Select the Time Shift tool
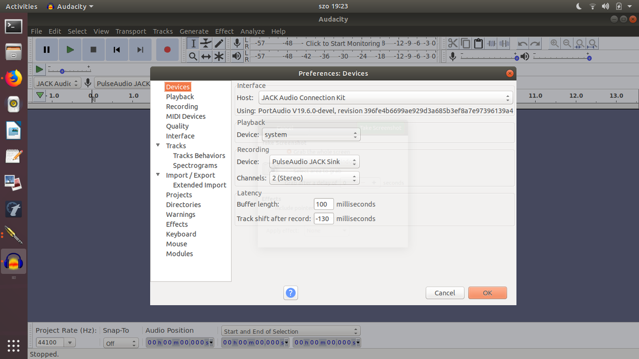The width and height of the screenshot is (639, 359). tap(206, 56)
